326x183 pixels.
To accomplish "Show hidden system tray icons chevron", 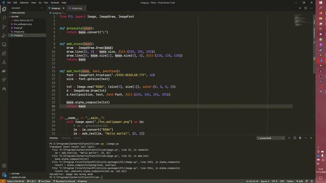I will (x=318, y=147).
